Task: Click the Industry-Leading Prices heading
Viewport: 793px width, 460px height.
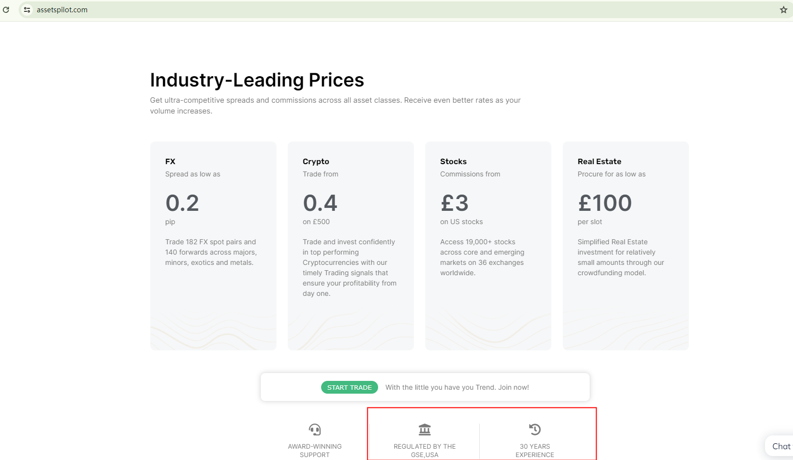Action: pyautogui.click(x=257, y=80)
